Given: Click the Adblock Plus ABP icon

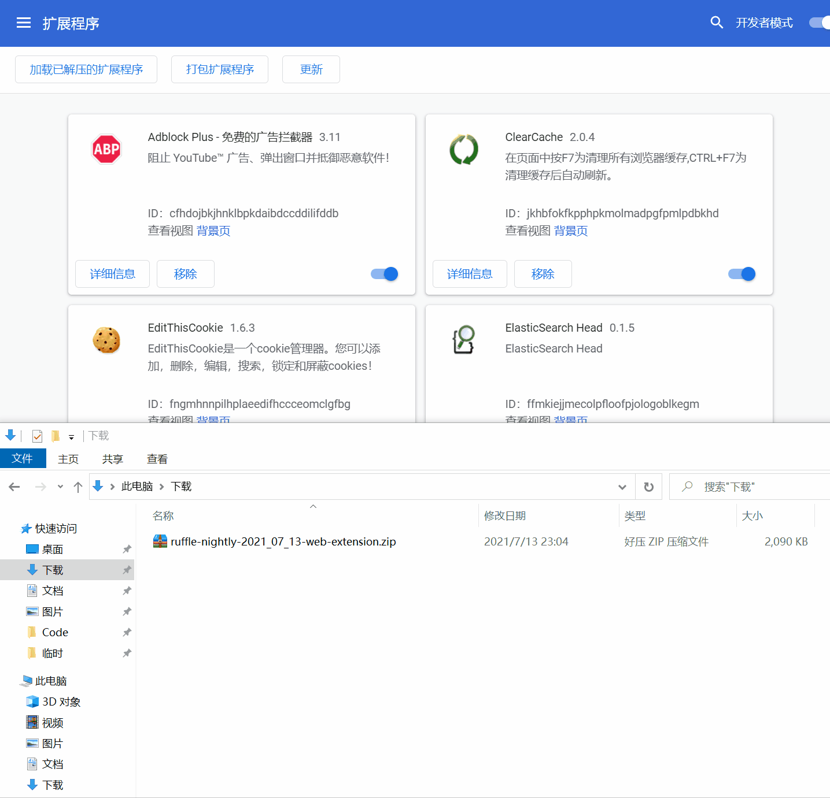Looking at the screenshot, I should [x=106, y=149].
